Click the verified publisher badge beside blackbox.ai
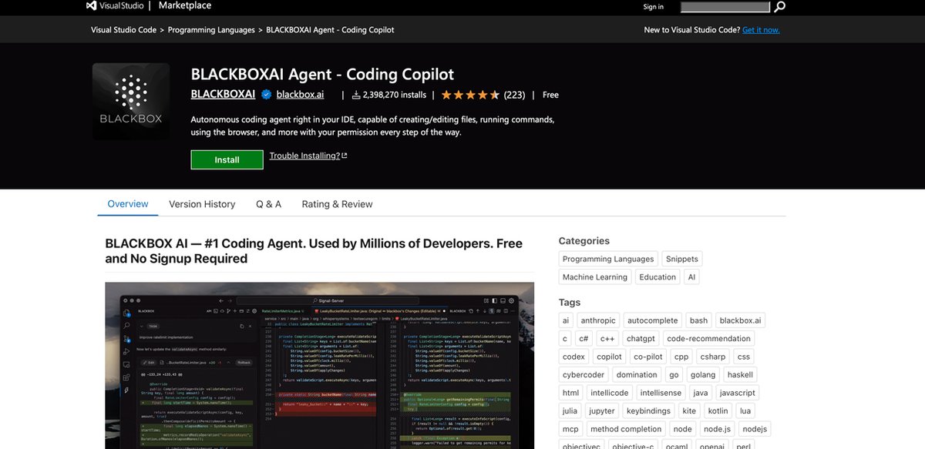Image resolution: width=925 pixels, height=449 pixels. click(x=264, y=95)
